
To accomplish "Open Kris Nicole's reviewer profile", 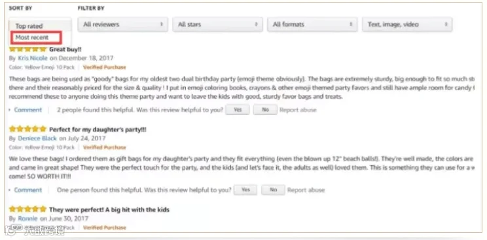I will 33,58.
